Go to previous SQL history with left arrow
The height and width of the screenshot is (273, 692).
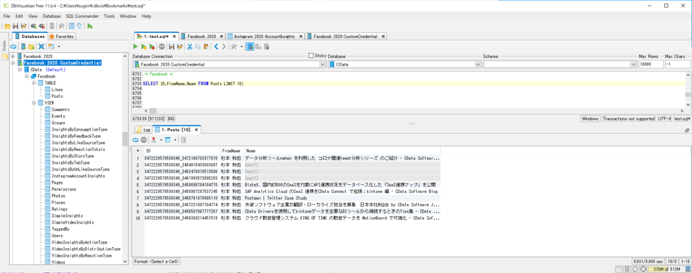tap(216, 46)
